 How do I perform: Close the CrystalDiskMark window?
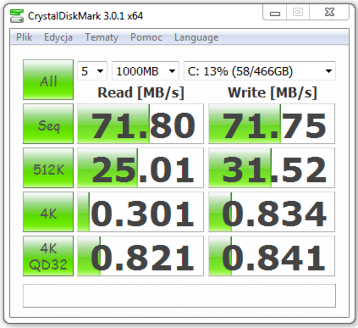pyautogui.click(x=329, y=12)
